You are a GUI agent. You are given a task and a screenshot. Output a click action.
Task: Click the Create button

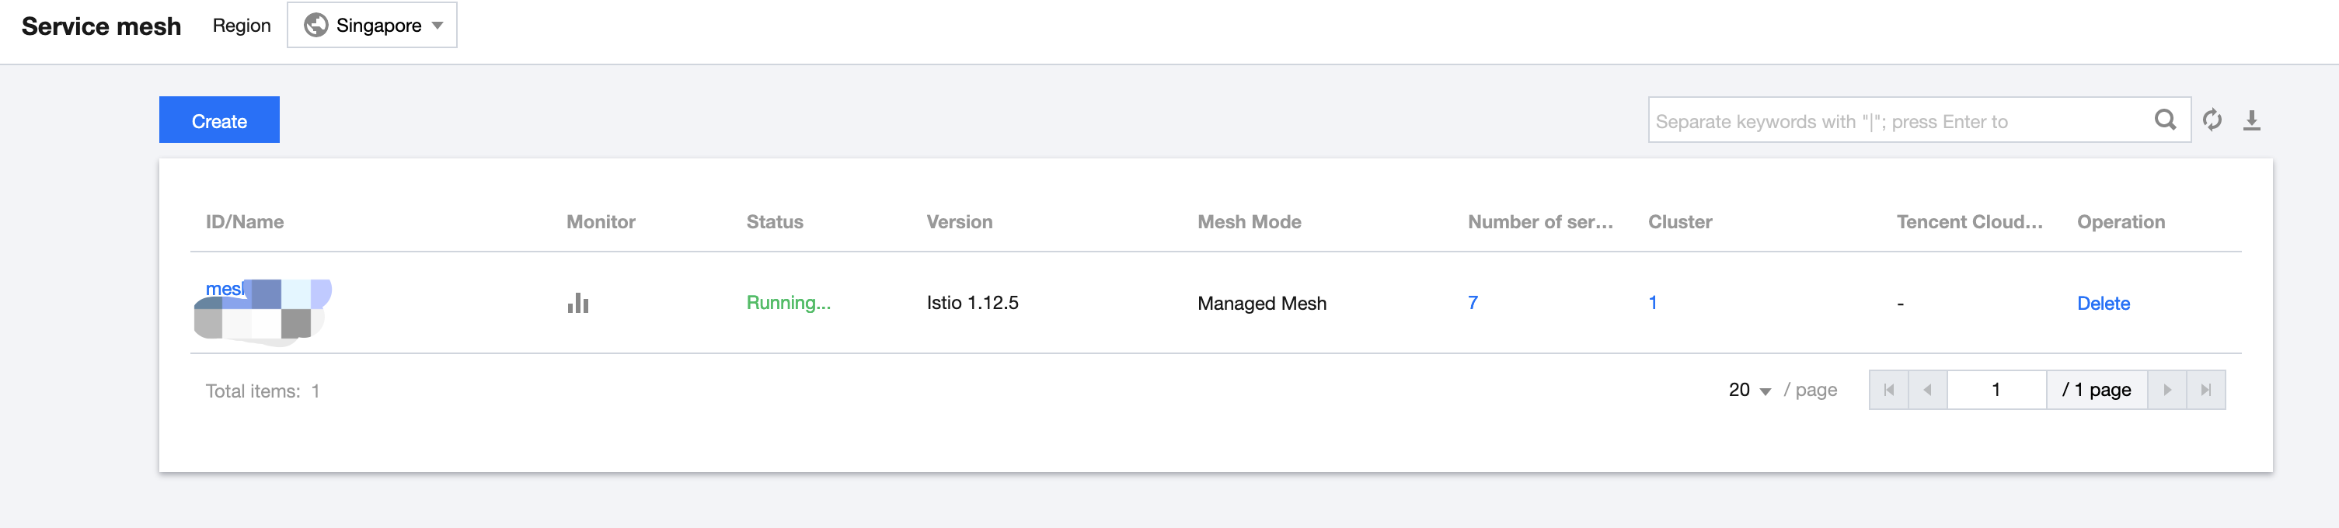click(x=219, y=120)
